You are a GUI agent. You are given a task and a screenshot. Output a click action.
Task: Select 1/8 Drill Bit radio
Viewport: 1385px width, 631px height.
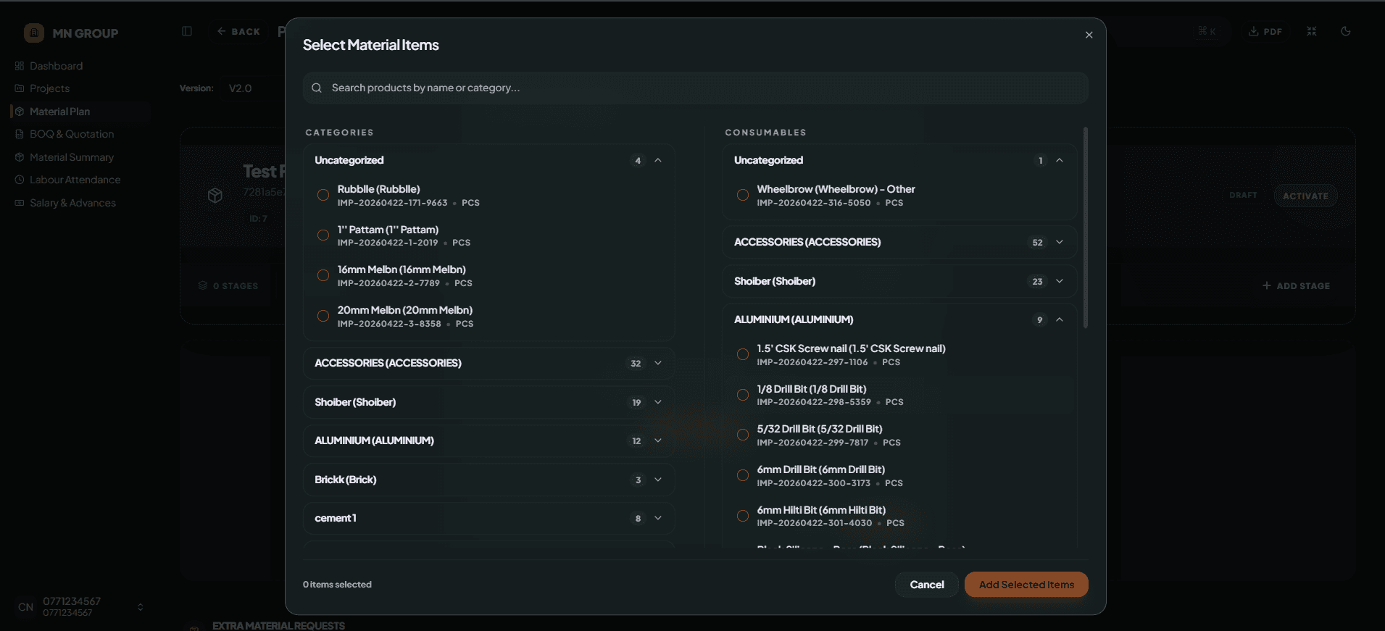tap(743, 395)
